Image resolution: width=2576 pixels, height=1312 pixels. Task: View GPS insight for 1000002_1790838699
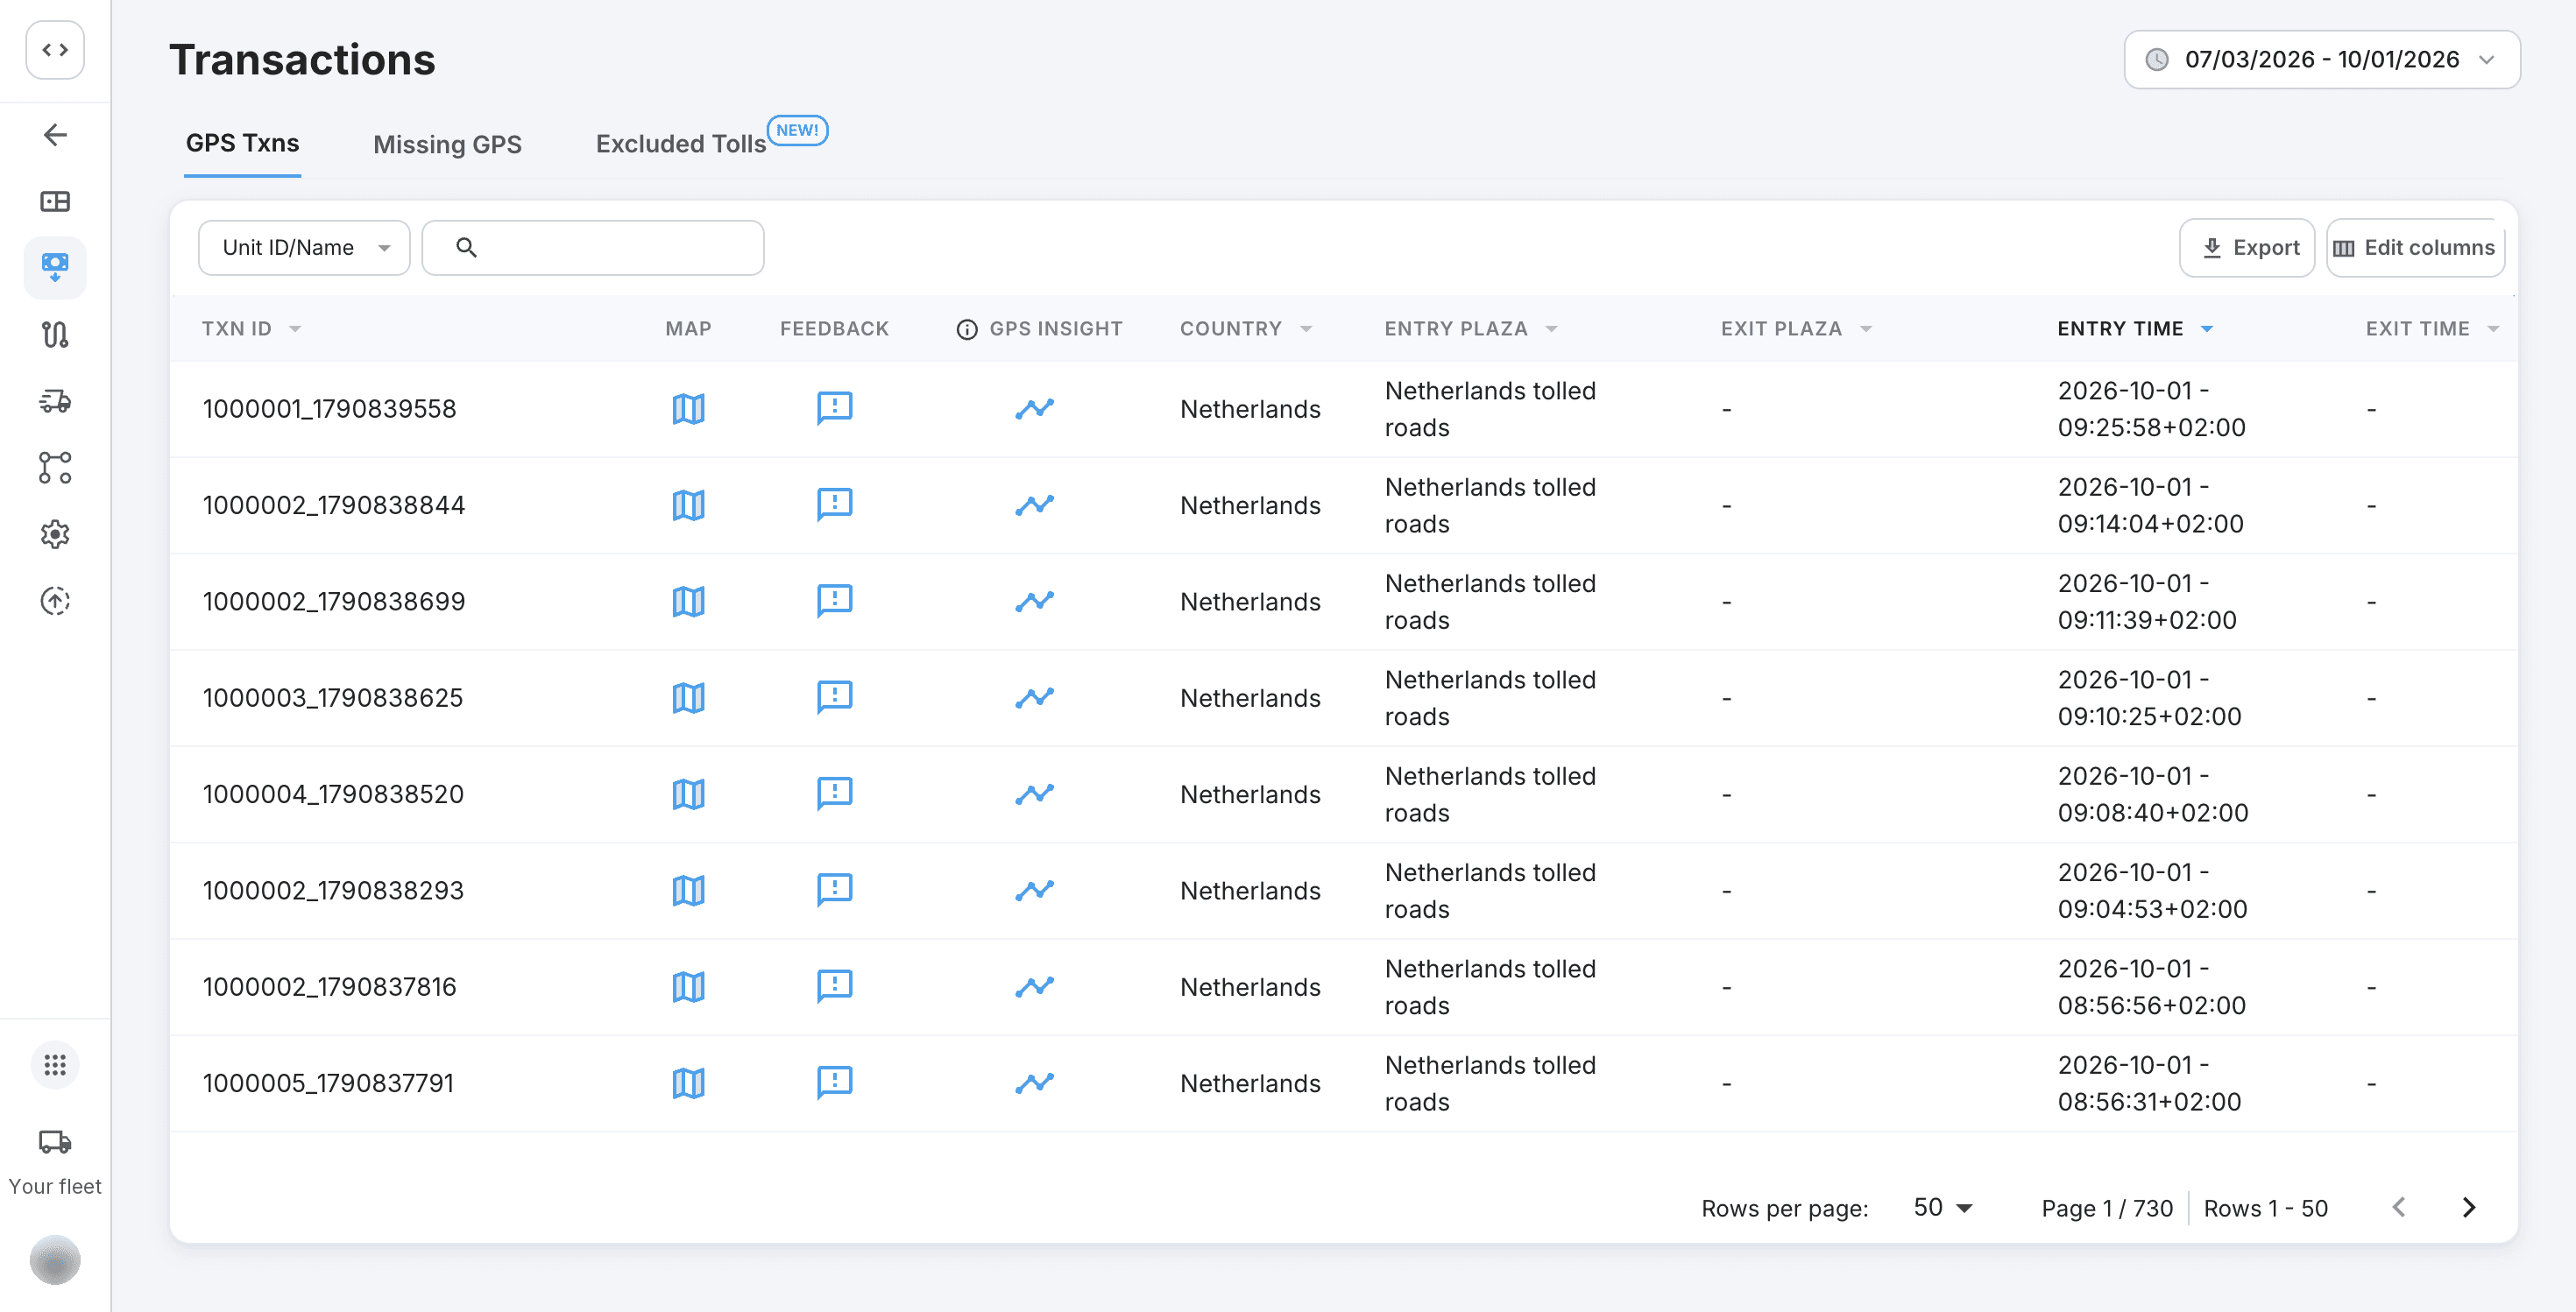point(1034,602)
